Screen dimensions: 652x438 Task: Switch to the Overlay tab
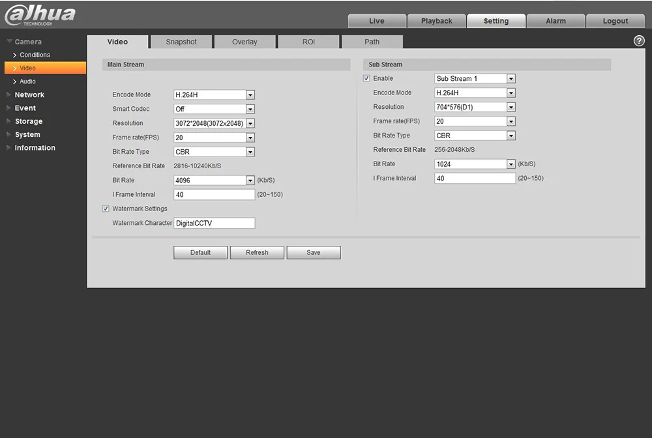point(244,42)
